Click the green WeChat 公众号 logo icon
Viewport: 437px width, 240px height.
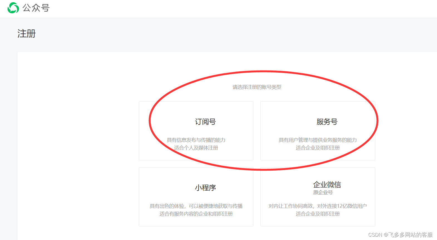(13, 8)
